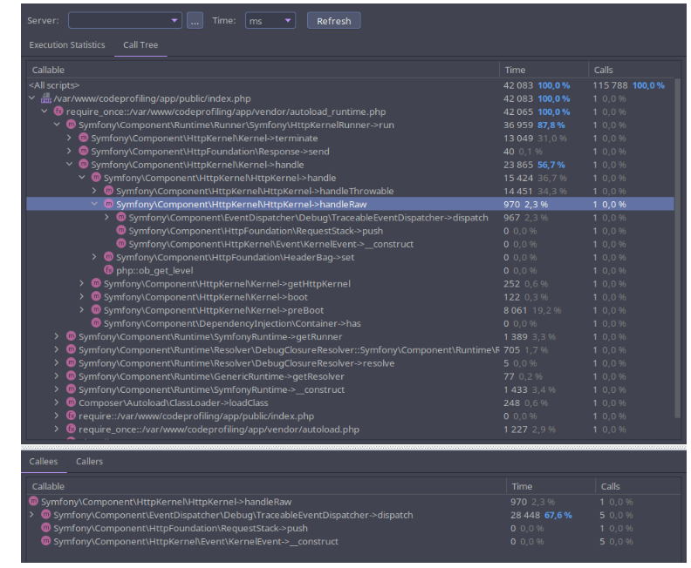The height and width of the screenshot is (568, 691).
Task: Expand the HeaderBag->set node
Action: pyautogui.click(x=94, y=256)
